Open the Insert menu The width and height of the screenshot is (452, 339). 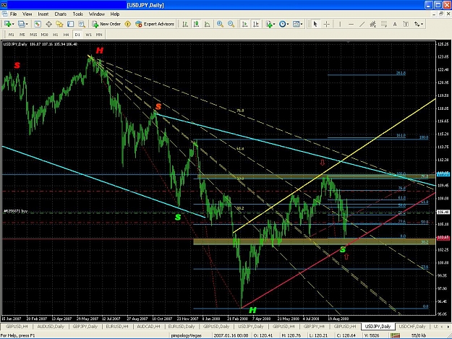point(43,14)
